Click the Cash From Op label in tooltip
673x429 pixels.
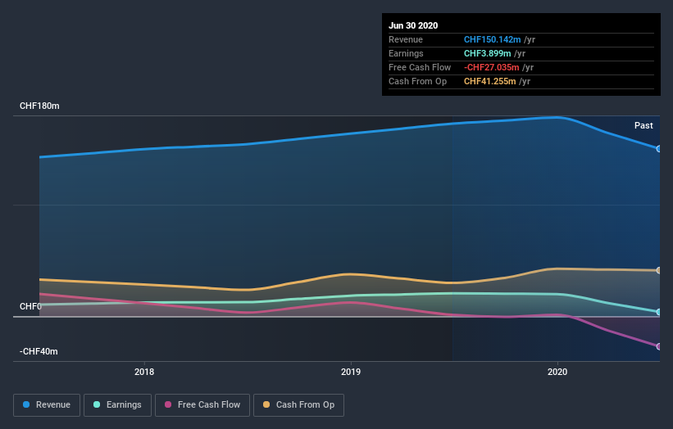(417, 81)
